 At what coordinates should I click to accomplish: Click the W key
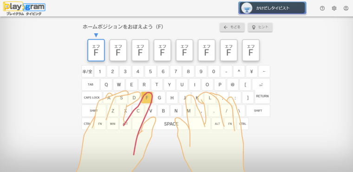[119, 85]
